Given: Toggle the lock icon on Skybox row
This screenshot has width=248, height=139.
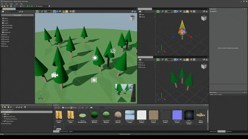Looking at the screenshot, I should pyautogui.click(x=34, y=30).
